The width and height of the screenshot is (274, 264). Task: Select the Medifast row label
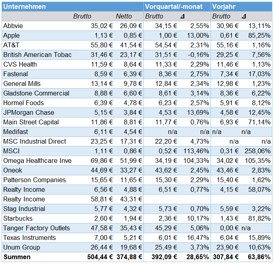15,132
